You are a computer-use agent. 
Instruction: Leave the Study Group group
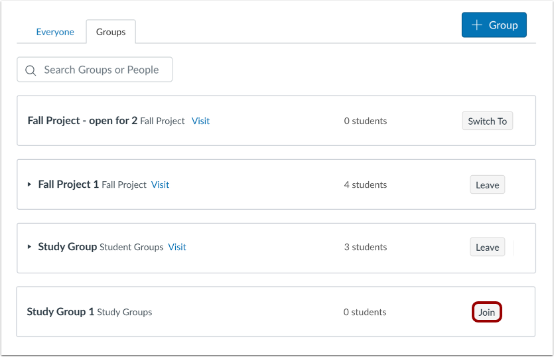[487, 247]
